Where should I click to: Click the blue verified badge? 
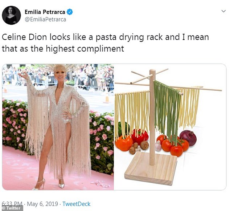pos(70,12)
